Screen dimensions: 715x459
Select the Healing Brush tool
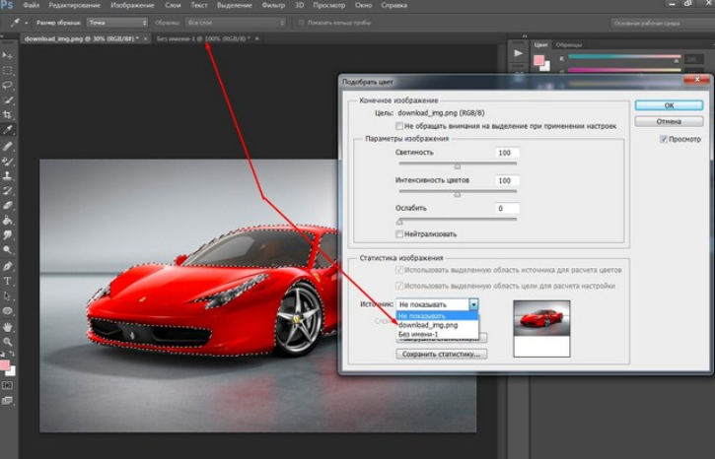pyautogui.click(x=8, y=146)
